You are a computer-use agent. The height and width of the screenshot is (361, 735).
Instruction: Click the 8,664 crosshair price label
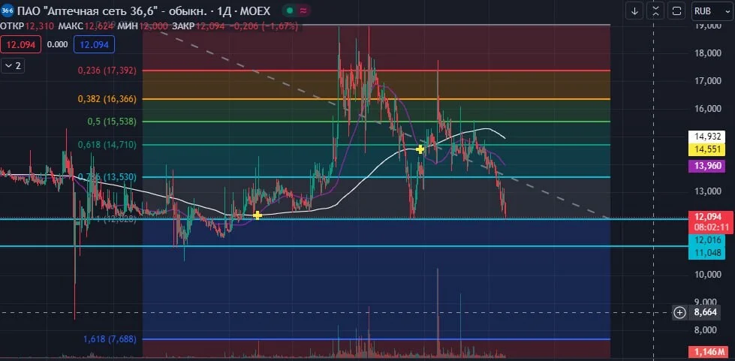point(706,312)
